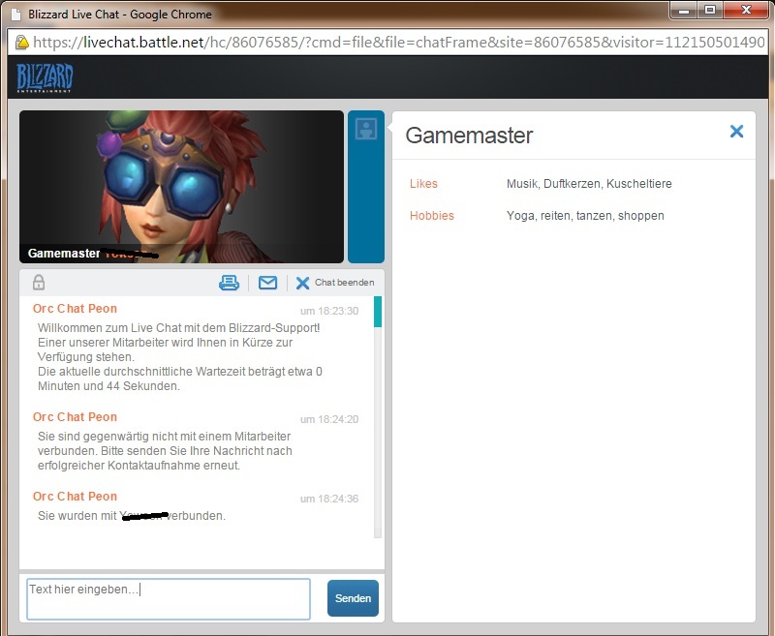Toggle the Gamemaster profile panel icon

click(366, 129)
